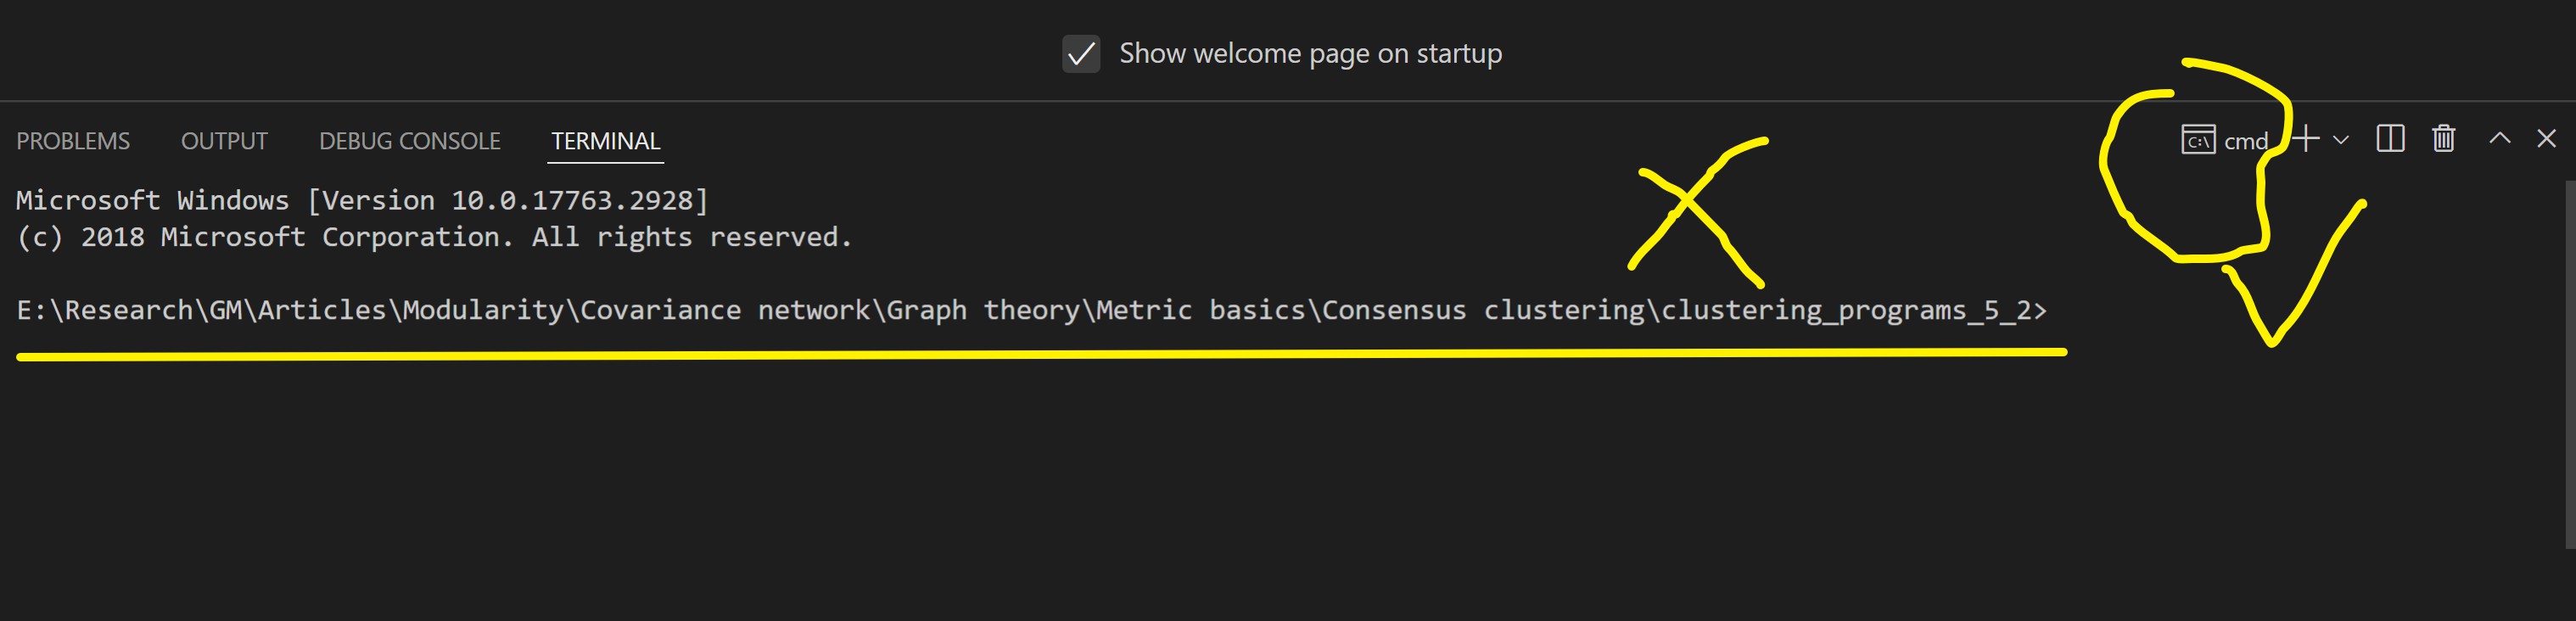Expand the launch profile dropdown chevron

coord(2341,140)
